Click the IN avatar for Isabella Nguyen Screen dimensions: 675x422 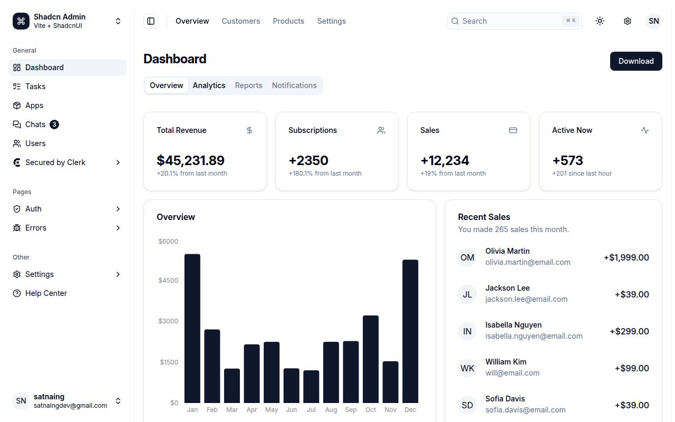tap(467, 331)
